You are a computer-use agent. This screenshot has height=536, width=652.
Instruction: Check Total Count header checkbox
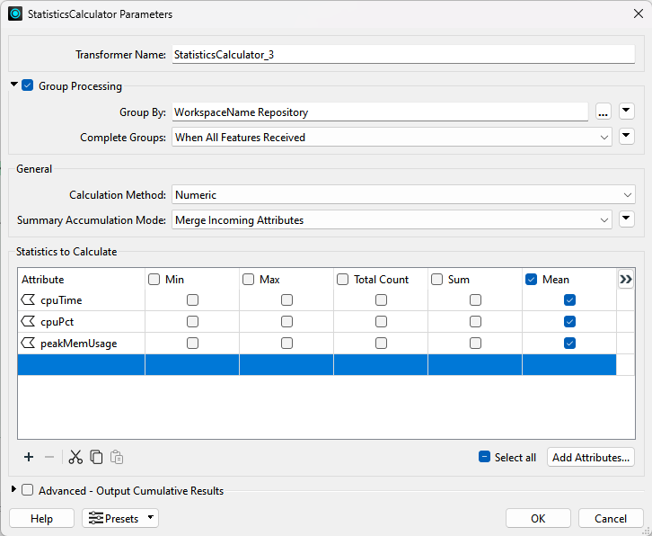click(x=343, y=279)
